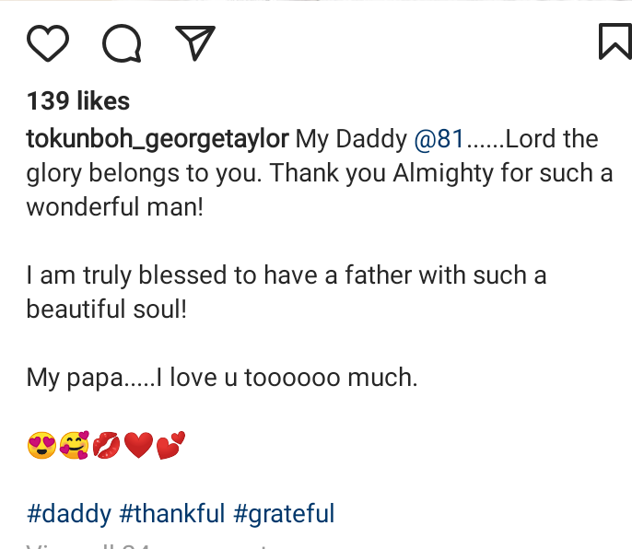The height and width of the screenshot is (549, 632).
Task: Tap the @81 mention link
Action: click(x=439, y=139)
